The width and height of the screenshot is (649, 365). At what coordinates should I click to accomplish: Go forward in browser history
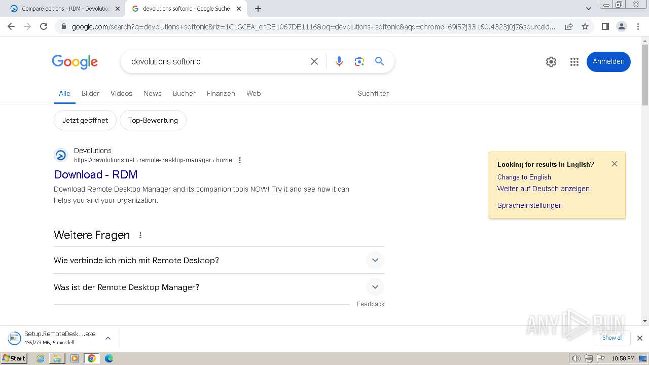pos(27,26)
